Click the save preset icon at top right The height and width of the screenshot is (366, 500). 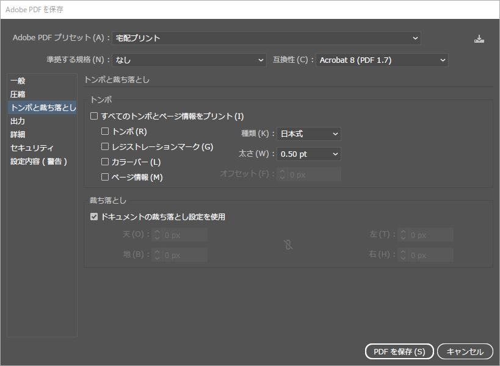click(x=479, y=38)
